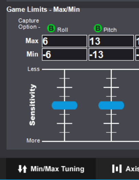Click the Roll sensitivity slider handle

pyautogui.click(x=64, y=105)
